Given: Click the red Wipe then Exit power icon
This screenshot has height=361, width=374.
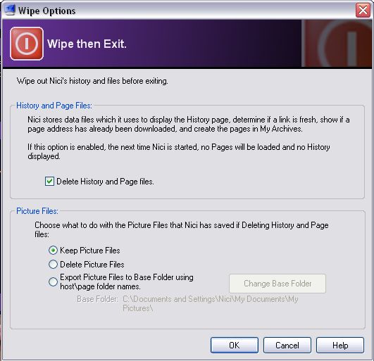Looking at the screenshot, I should coord(27,44).
